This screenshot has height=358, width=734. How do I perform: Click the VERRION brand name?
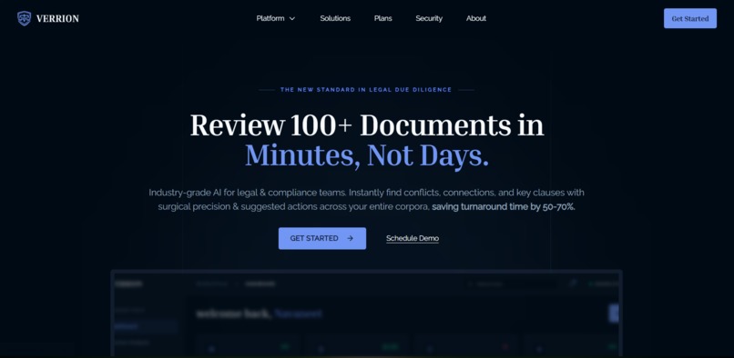(57, 19)
